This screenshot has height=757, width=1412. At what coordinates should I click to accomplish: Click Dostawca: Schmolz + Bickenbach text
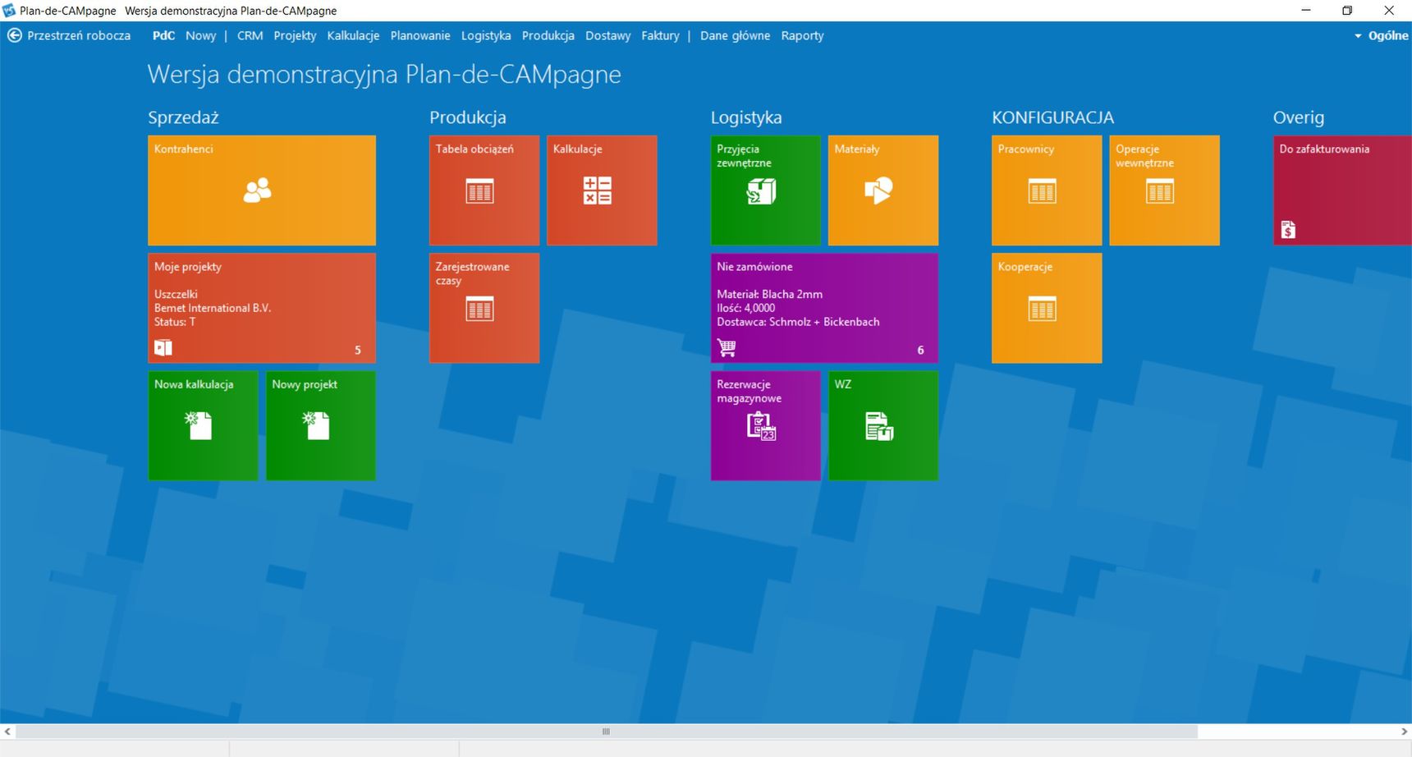coord(798,322)
